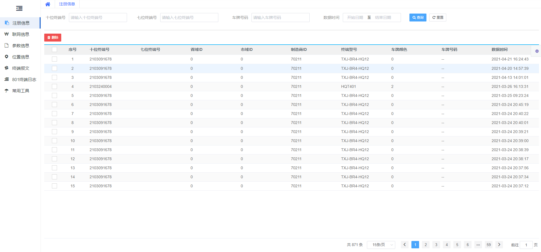541x252 pixels.
Task: Jump forward with the pagination ellipsis
Action: coord(478,245)
